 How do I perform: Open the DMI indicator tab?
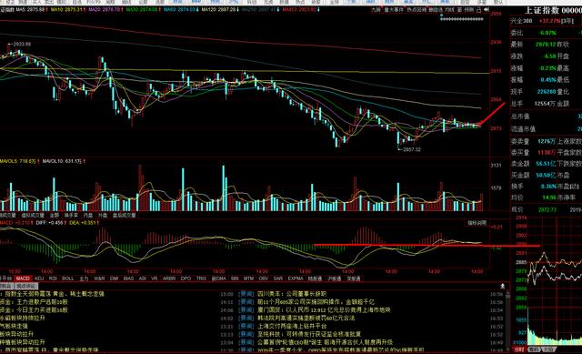pos(114,278)
